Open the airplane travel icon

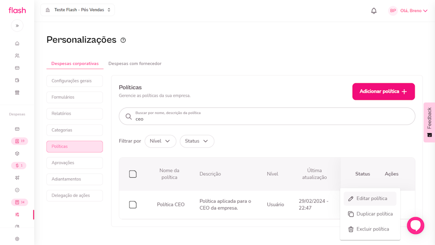[x=17, y=178]
